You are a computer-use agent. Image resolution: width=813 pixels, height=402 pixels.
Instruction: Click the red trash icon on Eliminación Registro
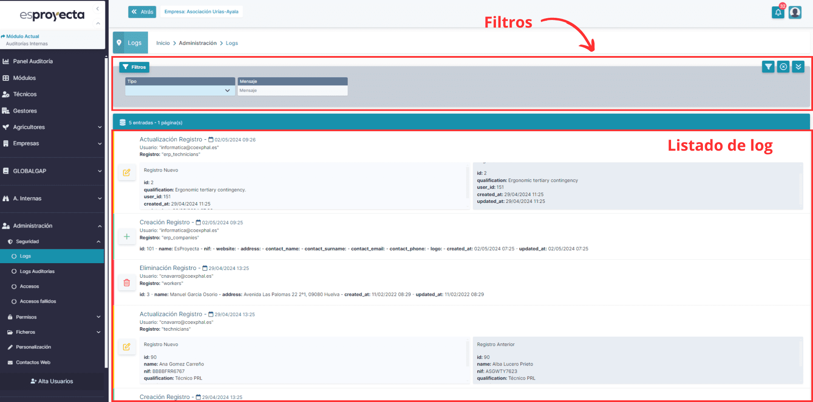[127, 282]
